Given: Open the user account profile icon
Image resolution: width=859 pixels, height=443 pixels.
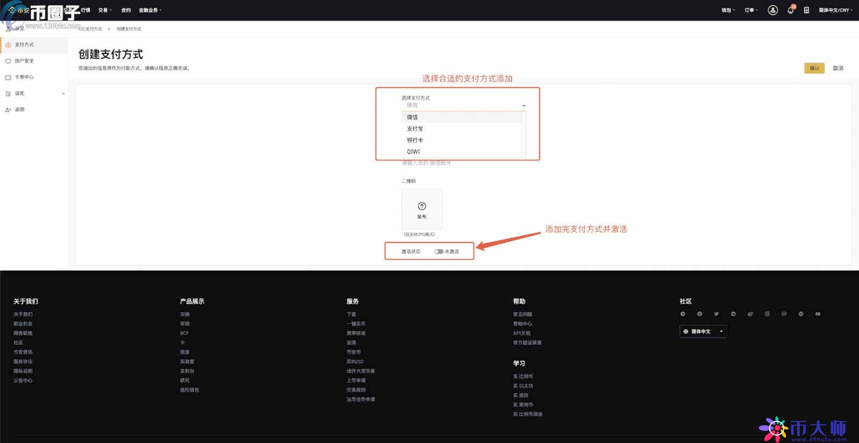Looking at the screenshot, I should coord(773,10).
